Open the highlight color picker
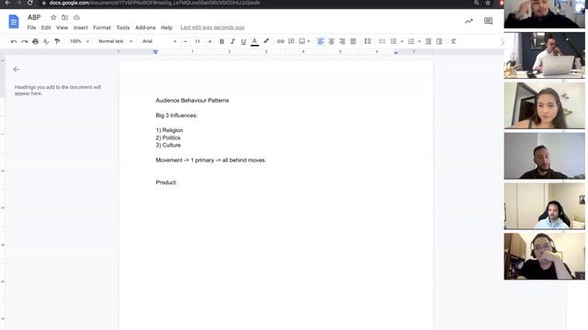588x330 pixels. 266,41
